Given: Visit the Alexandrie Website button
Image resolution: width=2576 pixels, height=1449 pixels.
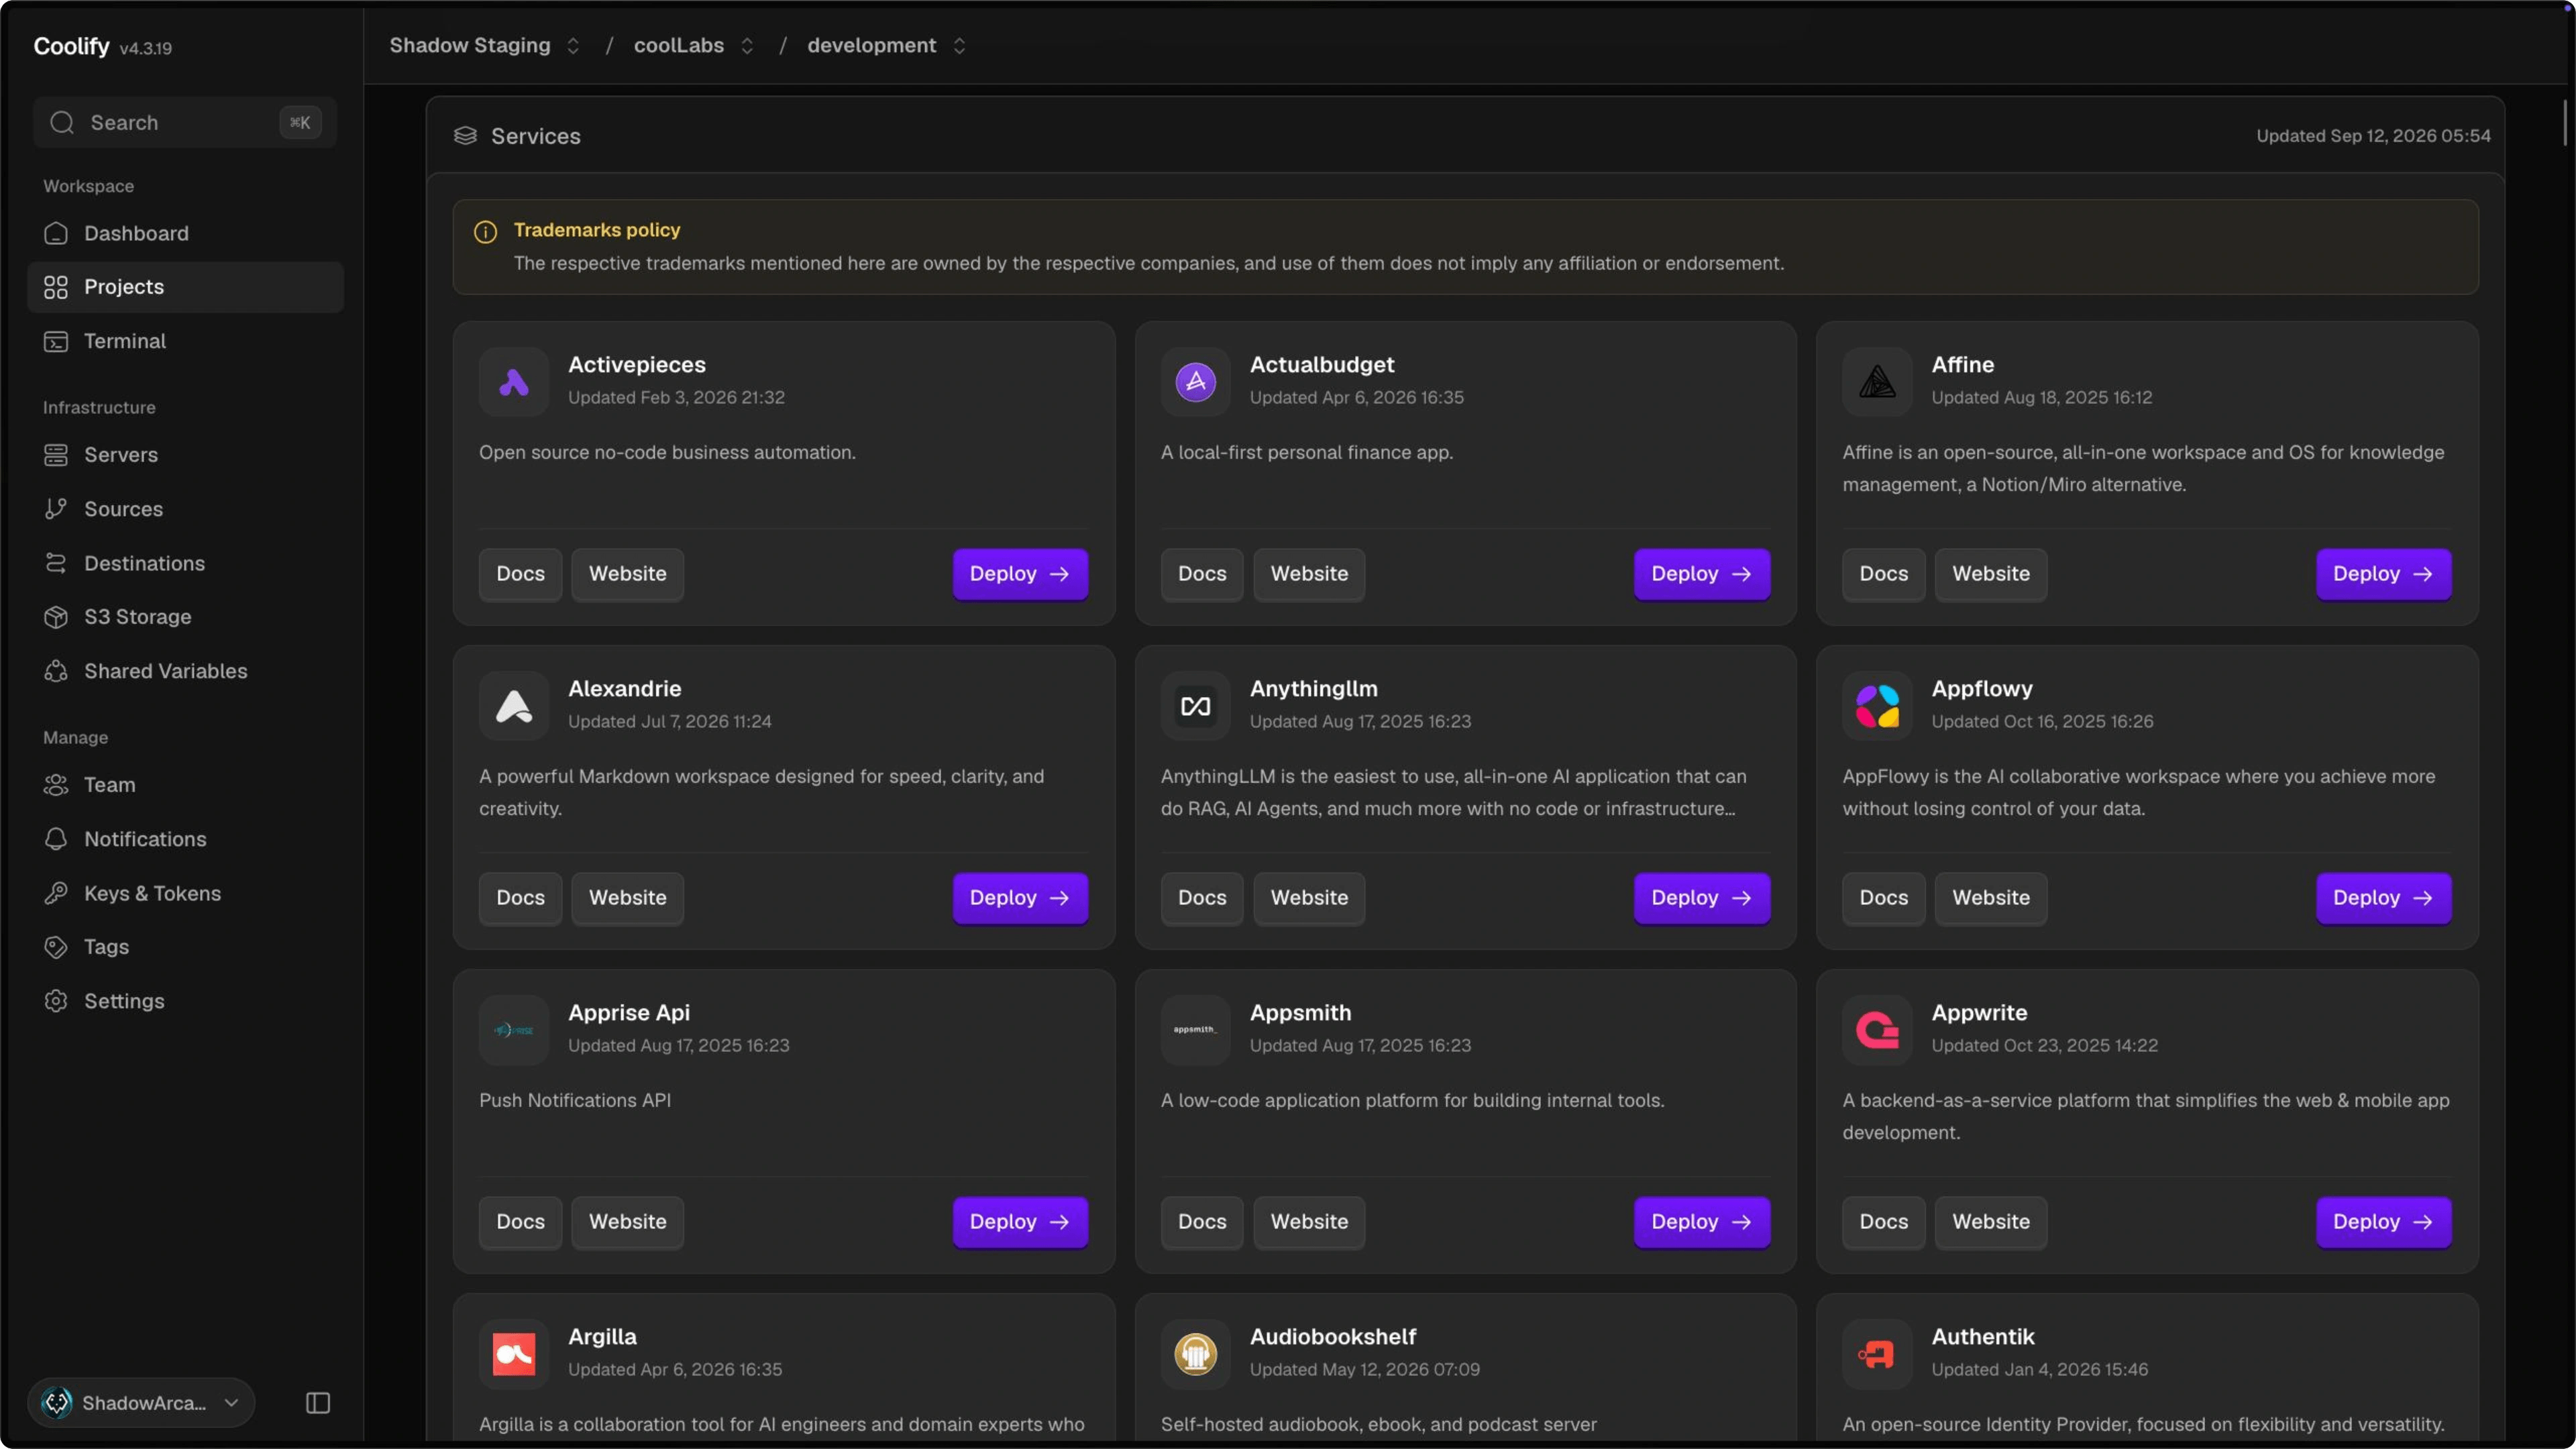Looking at the screenshot, I should 627,898.
